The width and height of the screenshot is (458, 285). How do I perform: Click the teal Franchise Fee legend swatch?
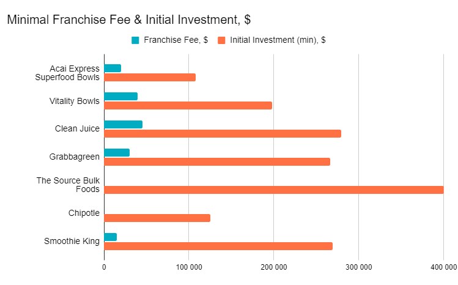point(135,40)
